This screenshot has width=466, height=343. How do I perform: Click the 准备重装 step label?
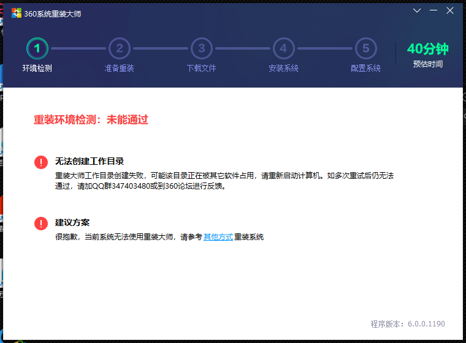[119, 69]
